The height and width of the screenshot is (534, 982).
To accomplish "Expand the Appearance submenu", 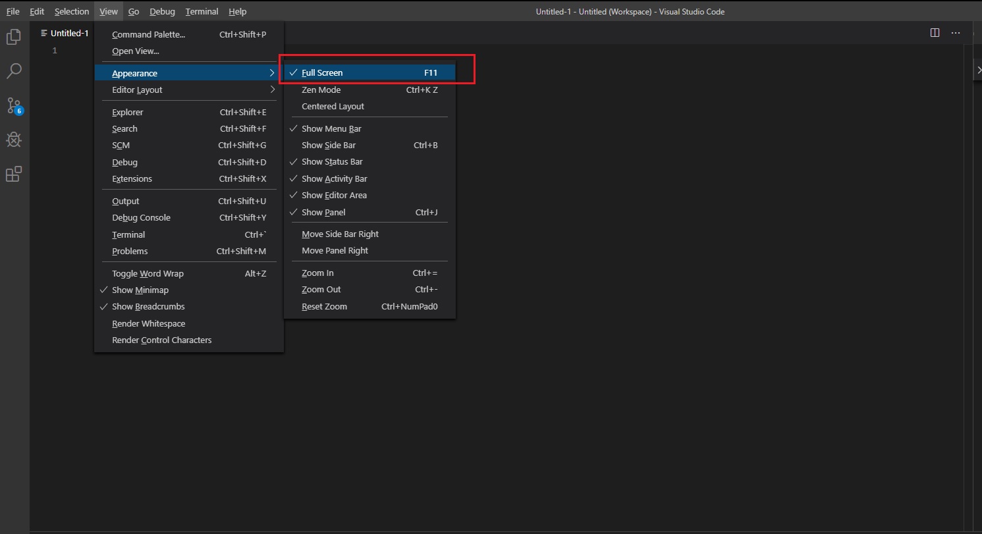I will tap(189, 73).
